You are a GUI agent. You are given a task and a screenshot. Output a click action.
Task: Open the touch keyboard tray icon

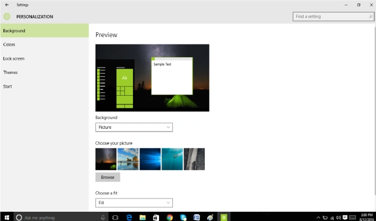coord(353,218)
